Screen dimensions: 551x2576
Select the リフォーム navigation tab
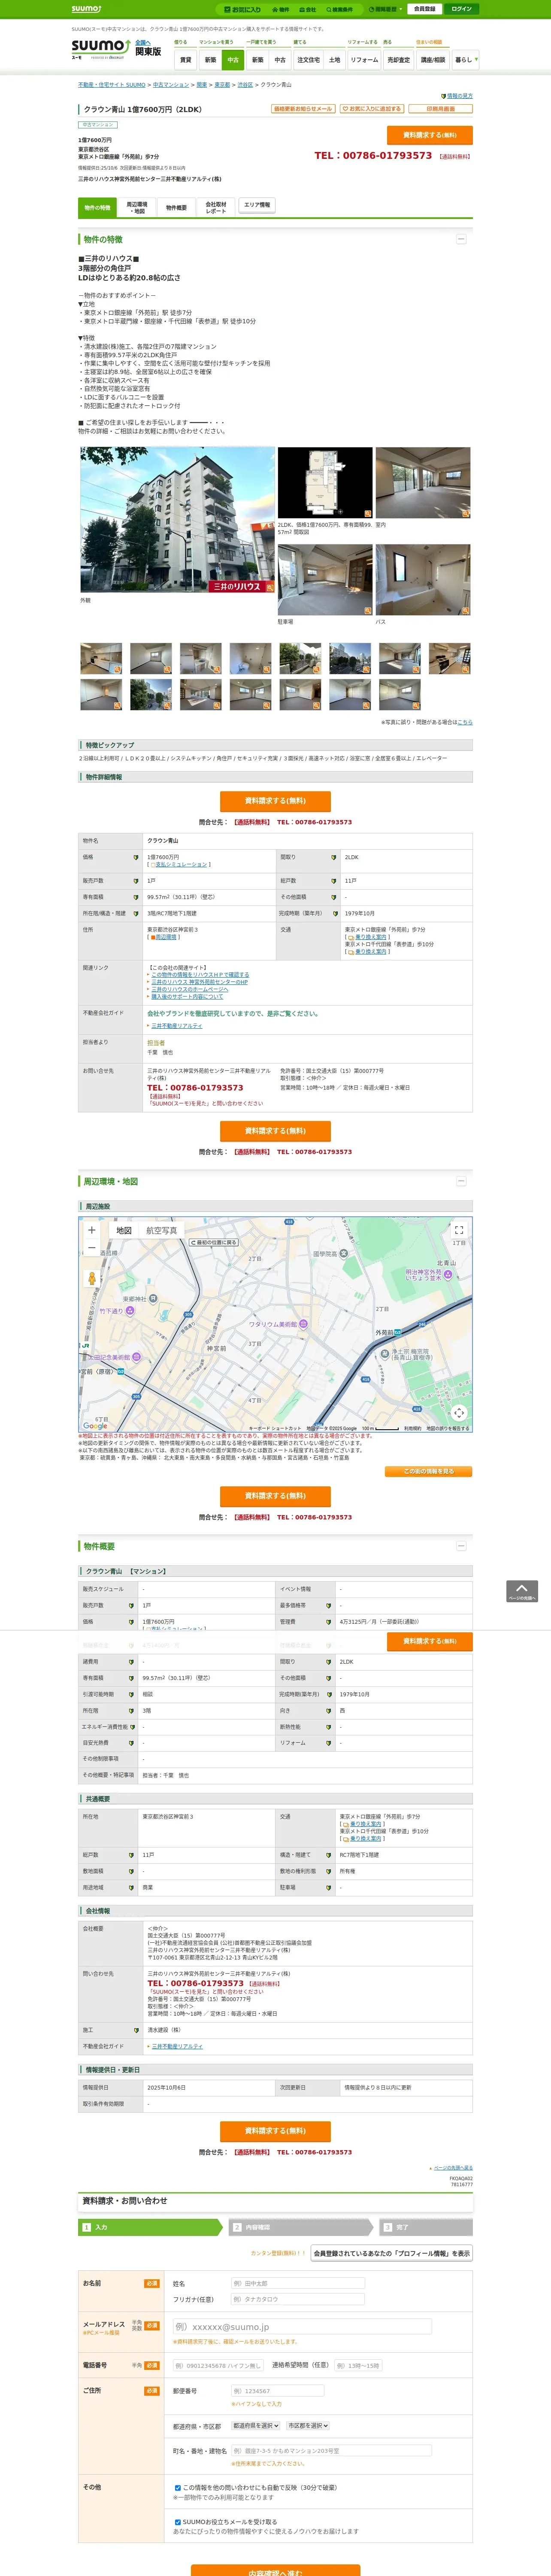(x=364, y=60)
